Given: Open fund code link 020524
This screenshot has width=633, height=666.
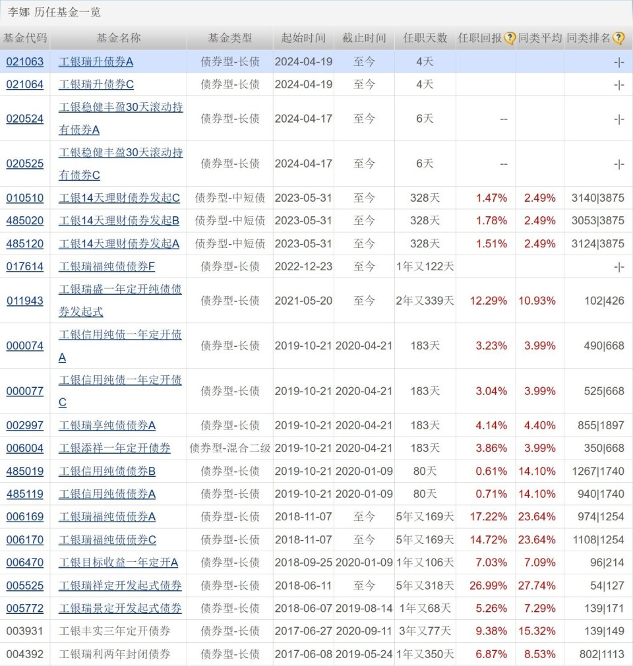Looking at the screenshot, I should [x=24, y=119].
